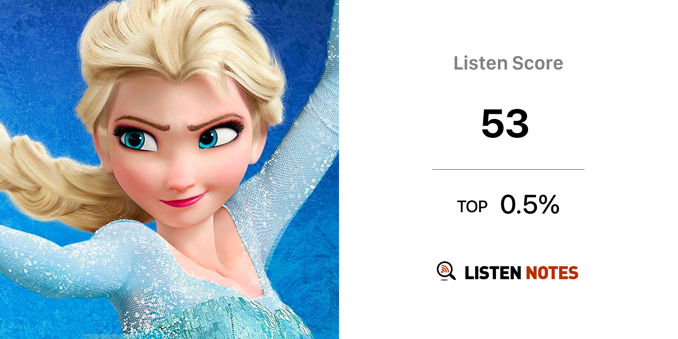Click the eye nearest the raised arm

tap(218, 136)
